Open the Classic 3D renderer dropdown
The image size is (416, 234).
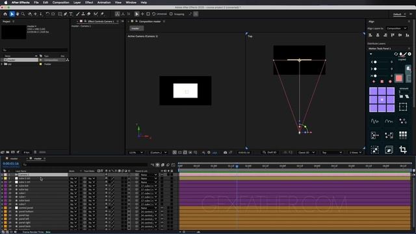[306, 152]
